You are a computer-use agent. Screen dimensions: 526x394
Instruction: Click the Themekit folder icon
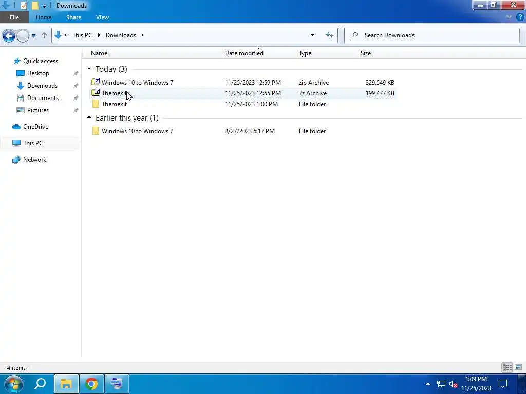coord(96,104)
